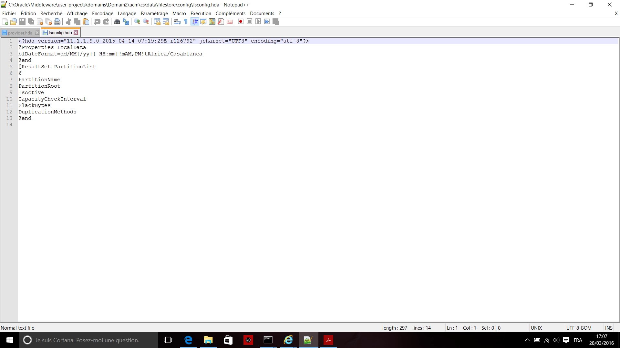Open the Encodage menu

click(102, 14)
